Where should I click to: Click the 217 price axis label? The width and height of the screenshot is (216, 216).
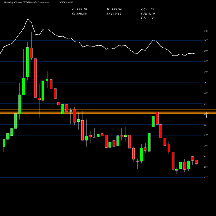pos(206,135)
